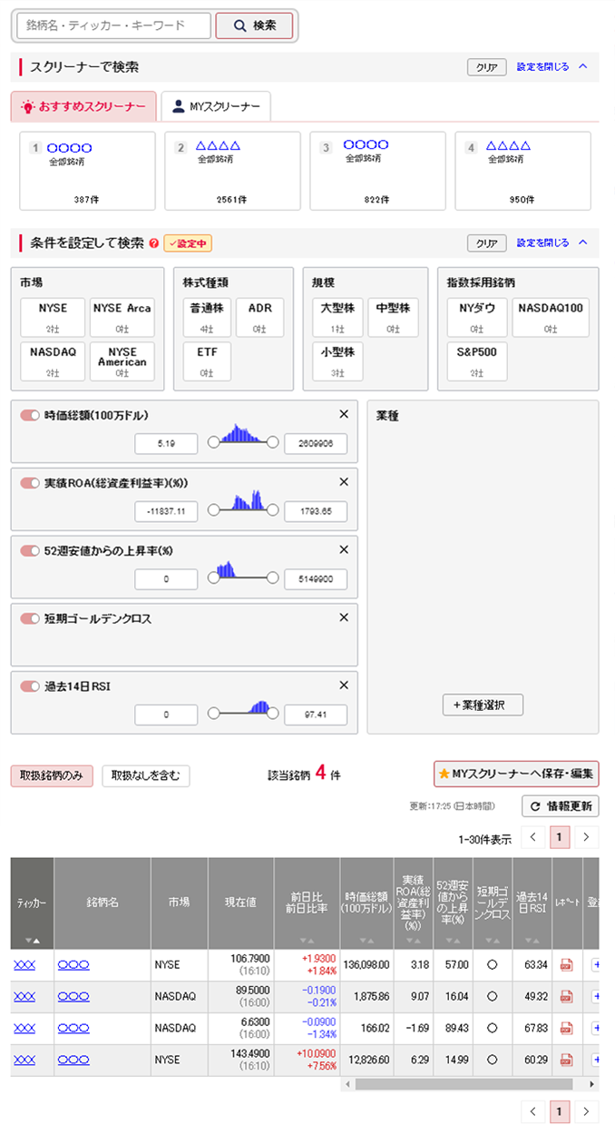Turn off 52週安値からの上昇率 switch
The height and width of the screenshot is (1135, 615).
tap(30, 550)
